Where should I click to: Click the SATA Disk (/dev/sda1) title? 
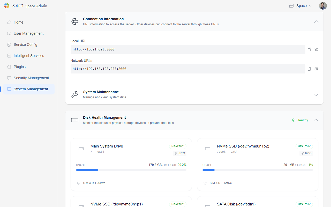(236, 204)
